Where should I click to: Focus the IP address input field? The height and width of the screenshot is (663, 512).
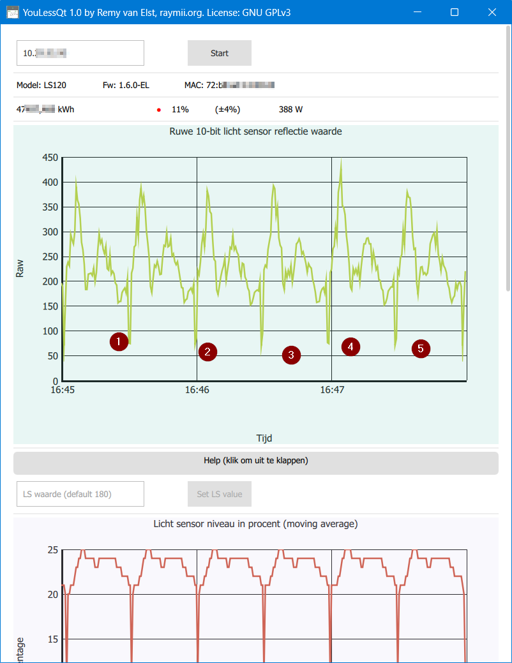(x=80, y=53)
